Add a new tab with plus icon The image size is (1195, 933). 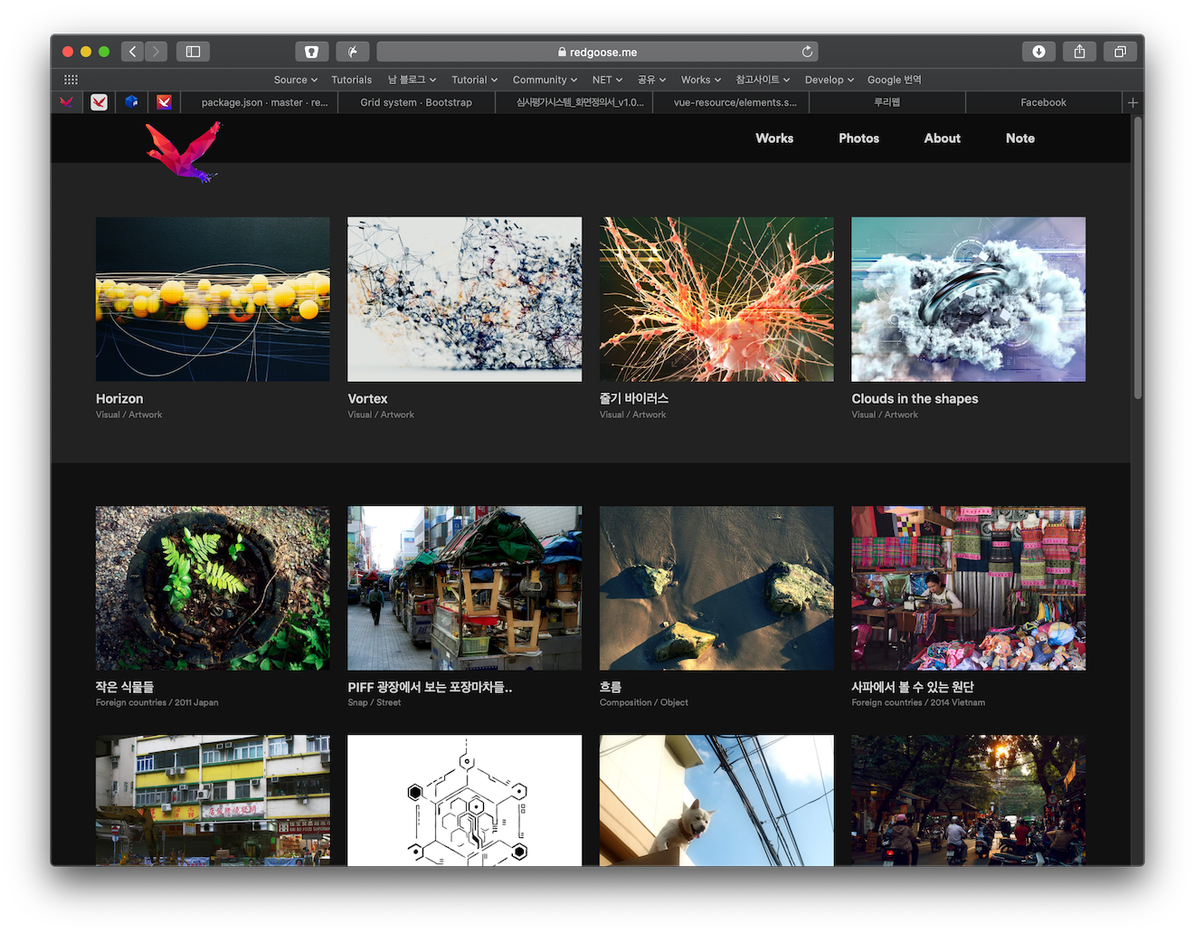coord(1133,102)
